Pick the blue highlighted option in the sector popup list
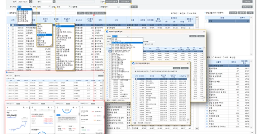 point(44,35)
